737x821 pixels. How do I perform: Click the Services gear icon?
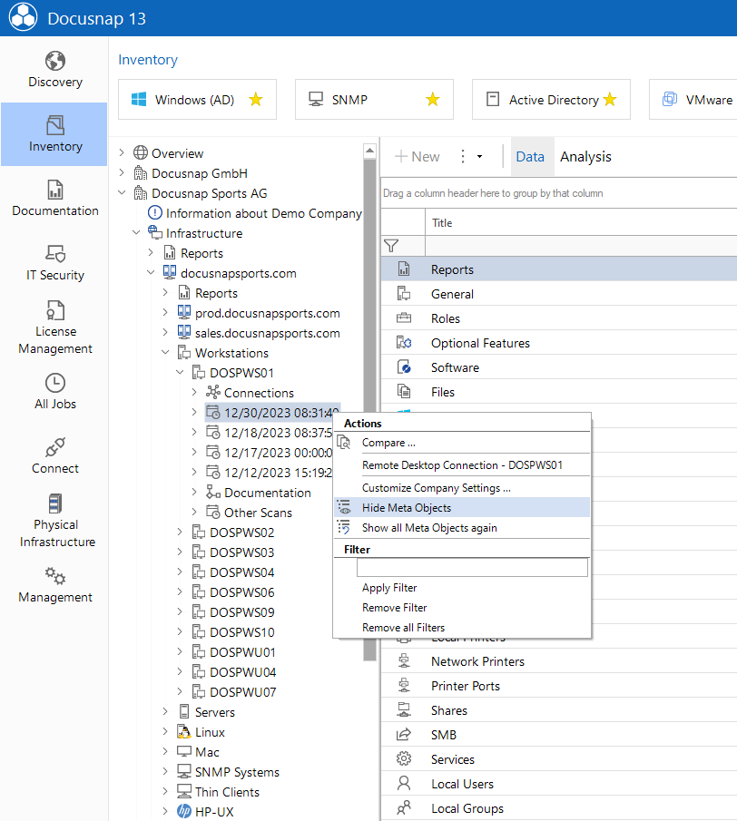tap(403, 758)
